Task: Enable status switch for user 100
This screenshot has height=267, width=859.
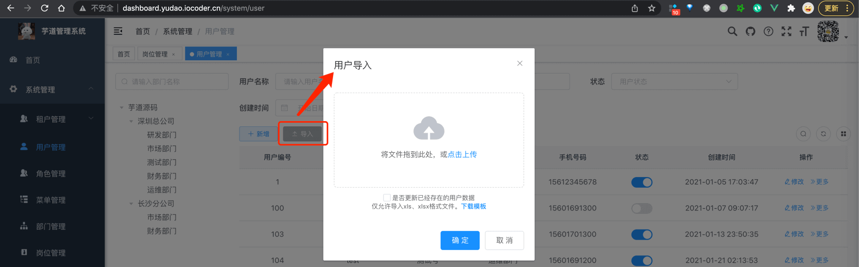Action: click(x=641, y=208)
